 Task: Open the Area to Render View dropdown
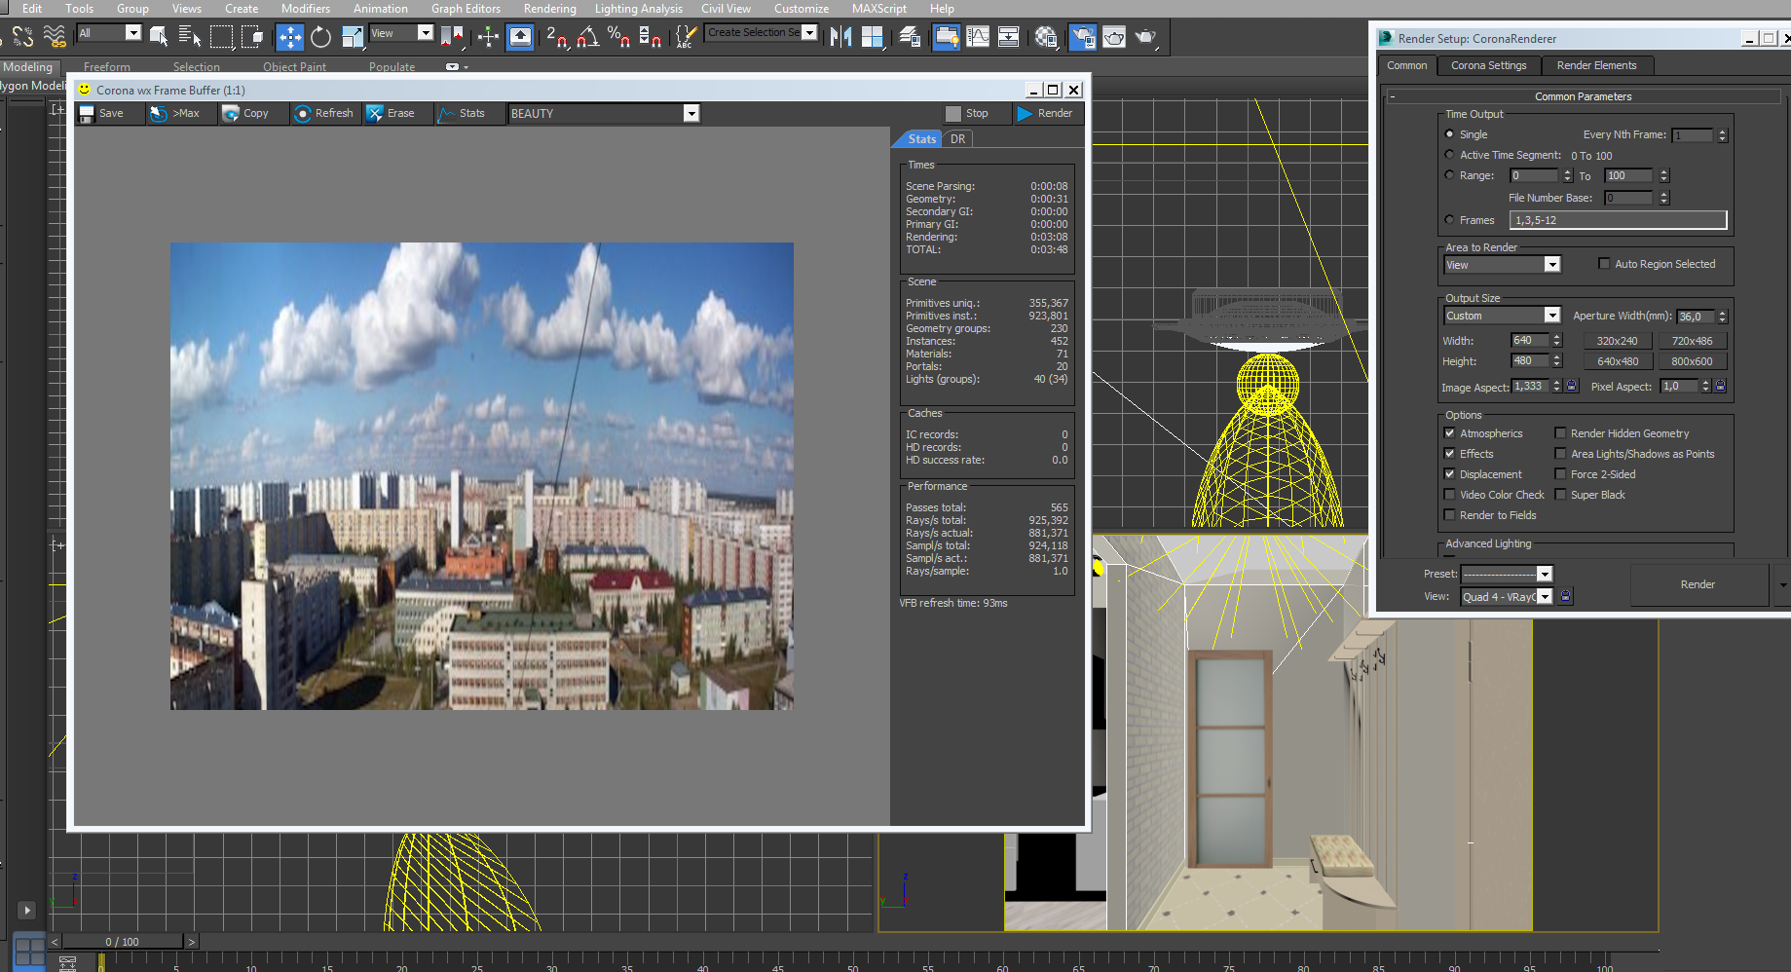point(1551,265)
